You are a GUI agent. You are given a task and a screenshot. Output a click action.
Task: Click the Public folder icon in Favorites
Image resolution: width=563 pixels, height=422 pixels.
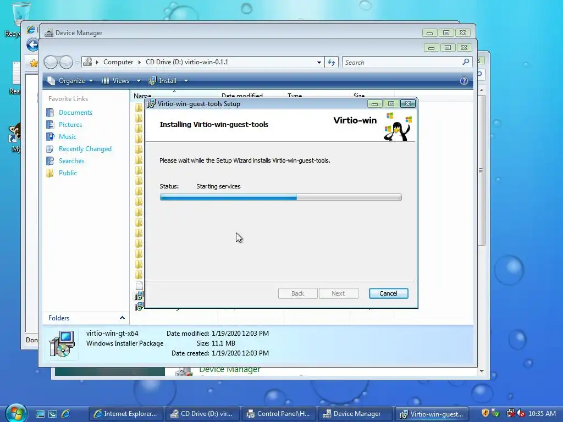coord(50,173)
